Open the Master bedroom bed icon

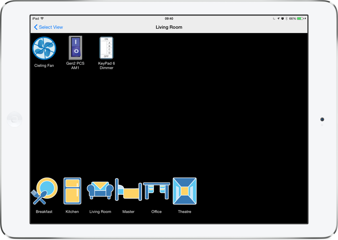click(x=128, y=190)
